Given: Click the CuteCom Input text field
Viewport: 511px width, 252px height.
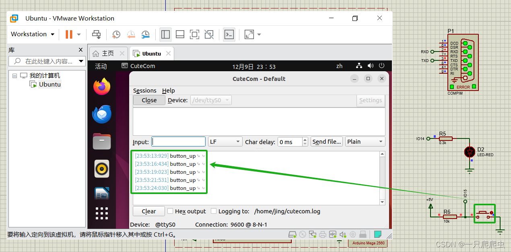Looking at the screenshot, I should pyautogui.click(x=179, y=142).
